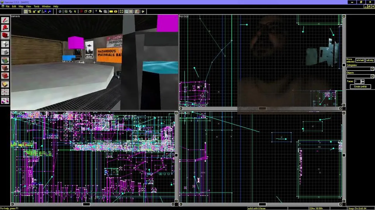Open the Tools menu
The image size is (375, 210).
coord(37,6)
